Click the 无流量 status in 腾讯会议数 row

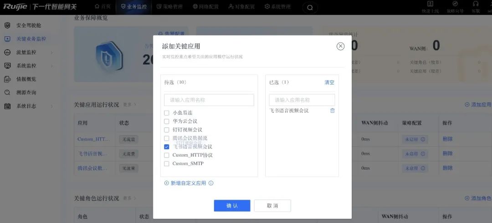[128, 168]
